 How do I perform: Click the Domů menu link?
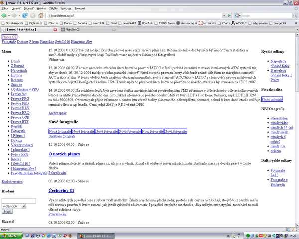coord(15,61)
